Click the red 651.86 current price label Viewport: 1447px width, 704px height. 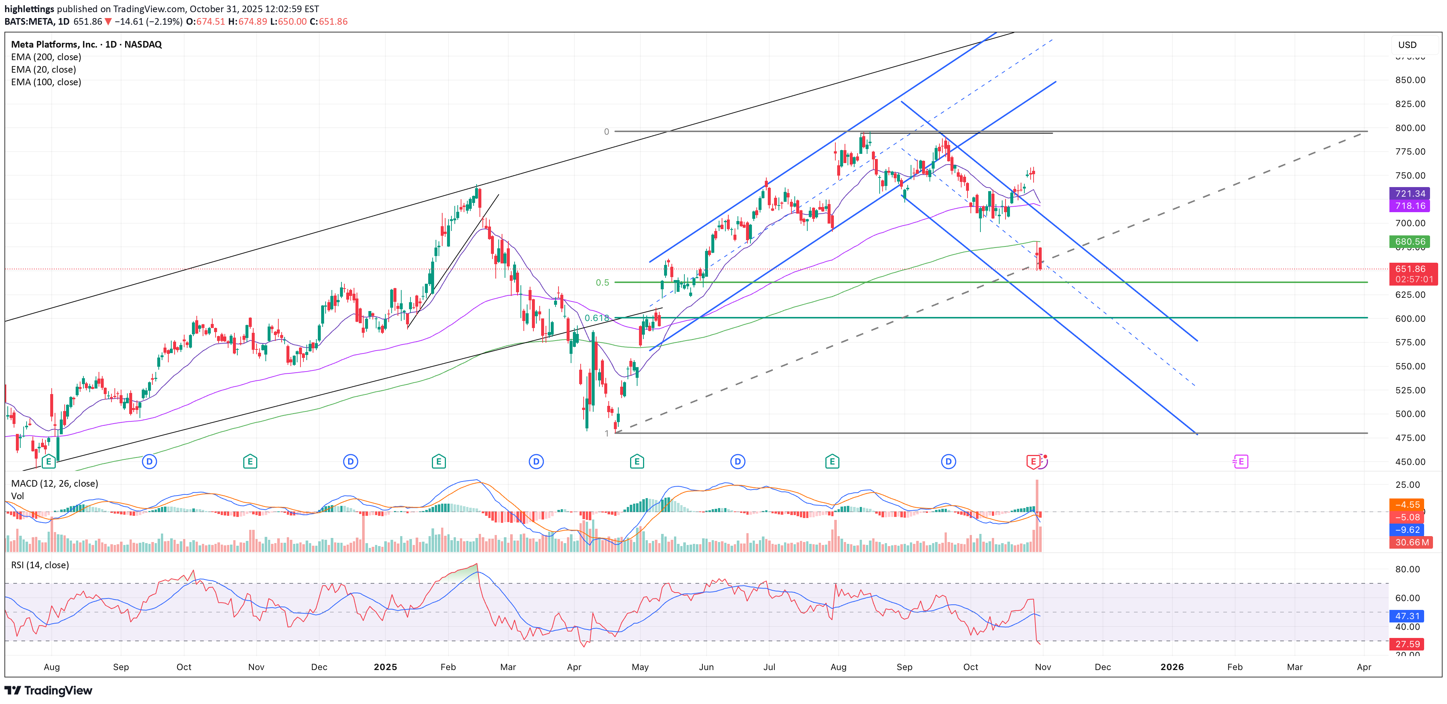pyautogui.click(x=1410, y=269)
